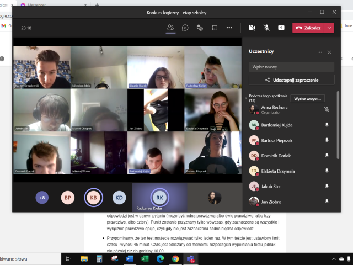This screenshot has height=265, width=353.
Task: Show hidden system tray icons chevron
Action: tap(334, 259)
